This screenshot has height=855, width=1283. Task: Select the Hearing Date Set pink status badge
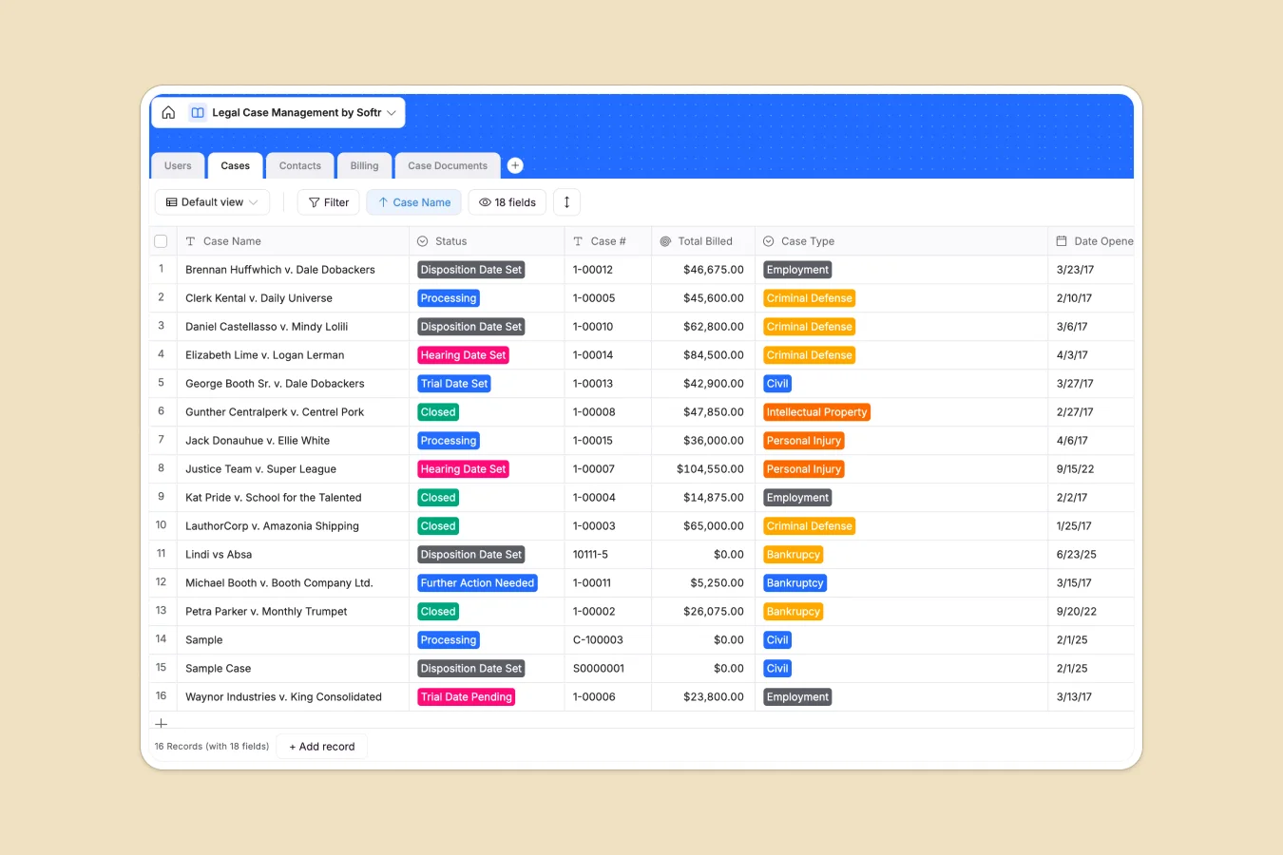(x=463, y=354)
